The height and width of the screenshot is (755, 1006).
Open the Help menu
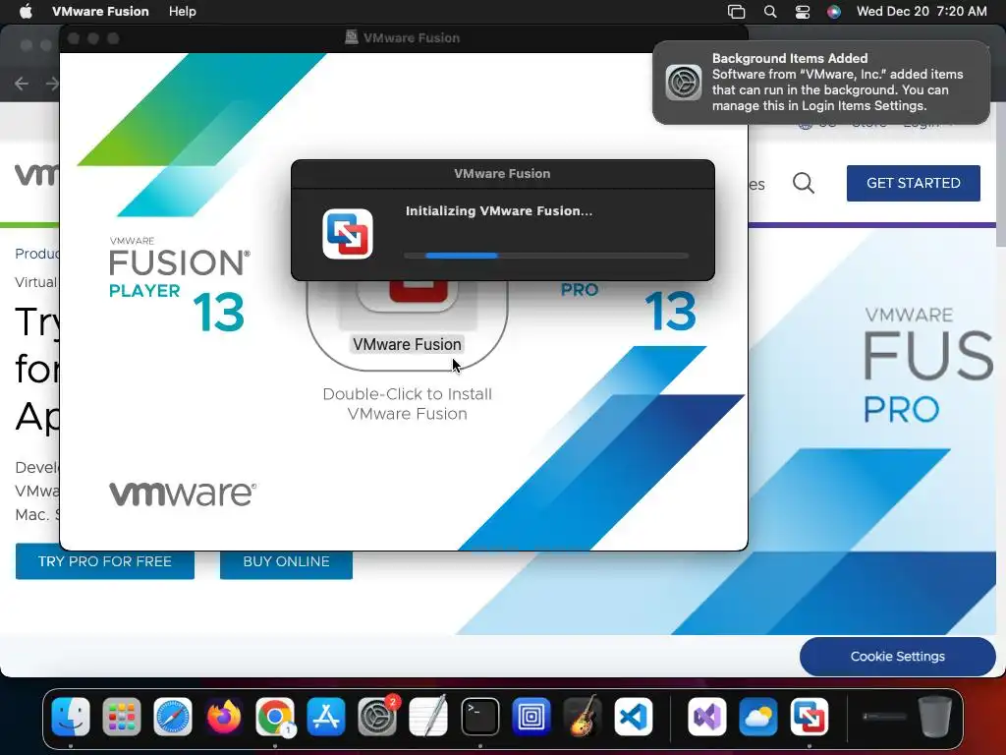pos(182,12)
